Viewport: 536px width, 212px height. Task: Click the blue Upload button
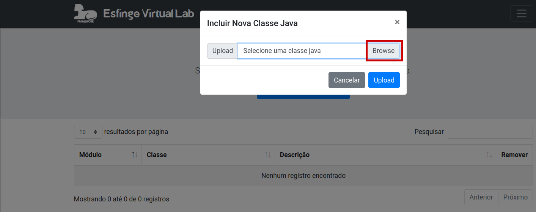point(384,80)
